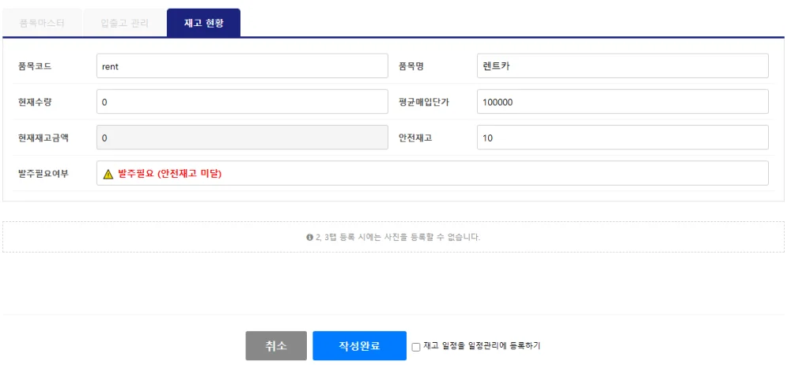Click the 품목코드 field containing rent
Screen dimensions: 791x365
(x=242, y=66)
